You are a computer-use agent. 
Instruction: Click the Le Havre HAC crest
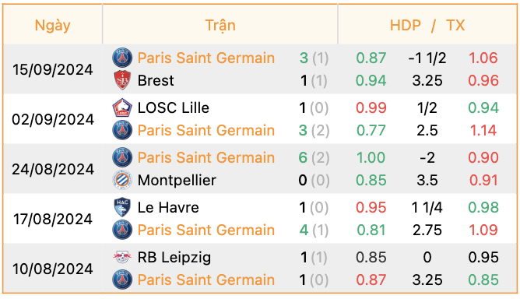pyautogui.click(x=122, y=207)
